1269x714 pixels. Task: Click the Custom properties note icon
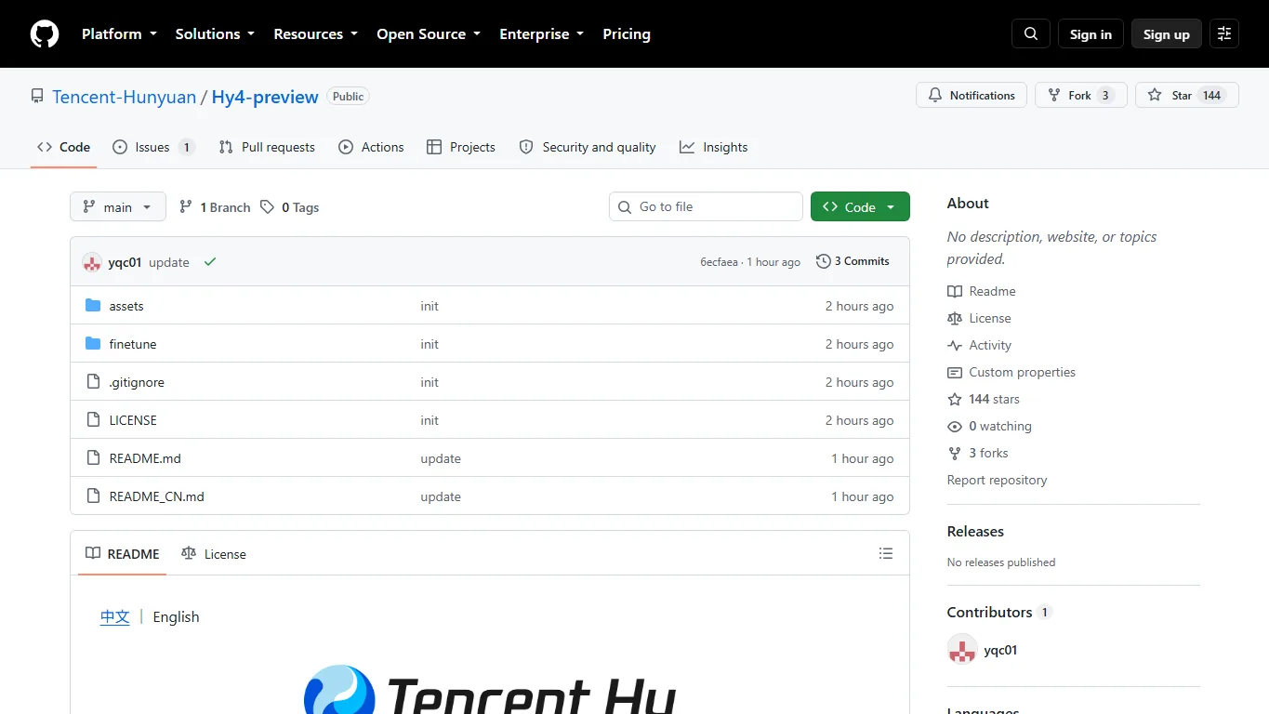955,372
